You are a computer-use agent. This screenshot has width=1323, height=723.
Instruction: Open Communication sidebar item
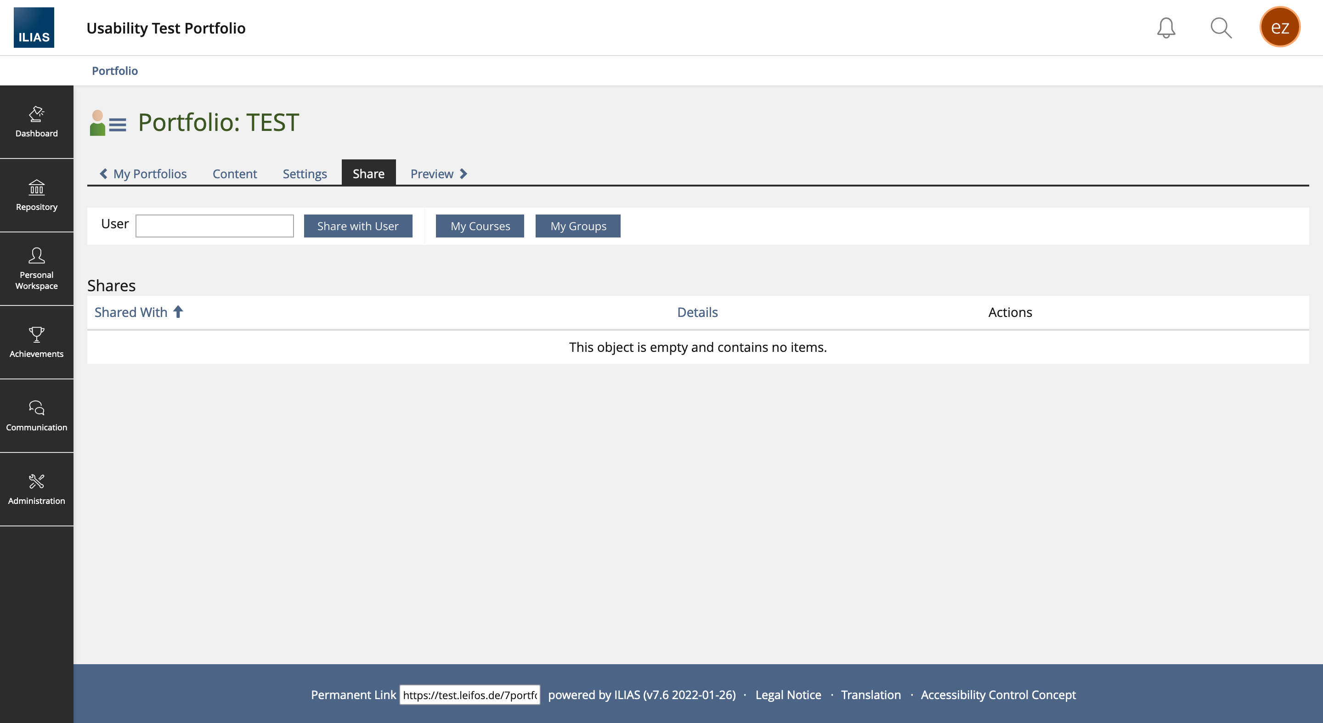[x=36, y=416]
